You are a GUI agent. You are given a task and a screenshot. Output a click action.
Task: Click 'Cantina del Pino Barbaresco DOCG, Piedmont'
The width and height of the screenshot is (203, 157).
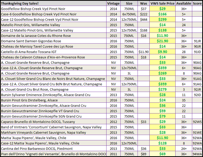(x=37, y=149)
